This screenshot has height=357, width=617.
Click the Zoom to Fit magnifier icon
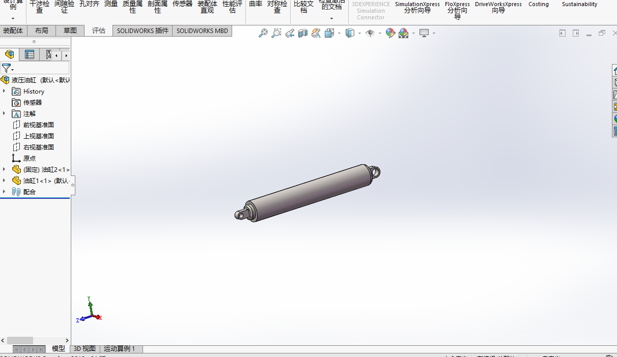tap(263, 33)
